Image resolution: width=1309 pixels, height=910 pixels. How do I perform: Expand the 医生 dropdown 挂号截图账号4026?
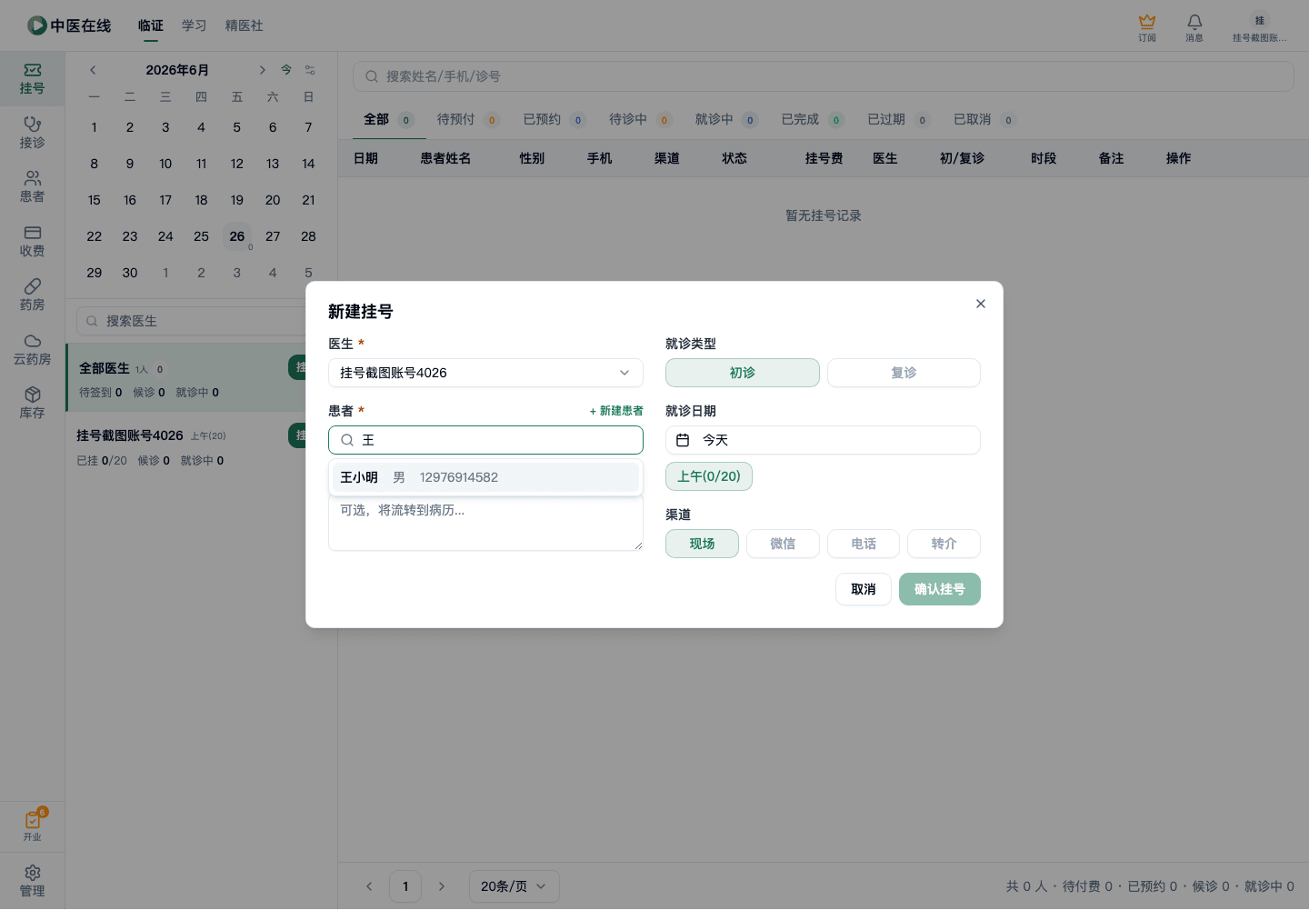pyautogui.click(x=485, y=373)
